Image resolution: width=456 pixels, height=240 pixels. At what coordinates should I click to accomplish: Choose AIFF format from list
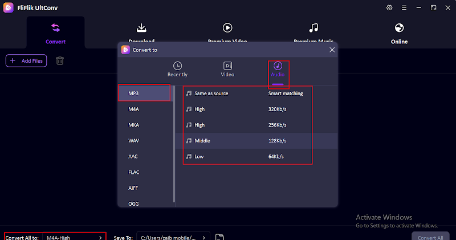[x=145, y=188]
